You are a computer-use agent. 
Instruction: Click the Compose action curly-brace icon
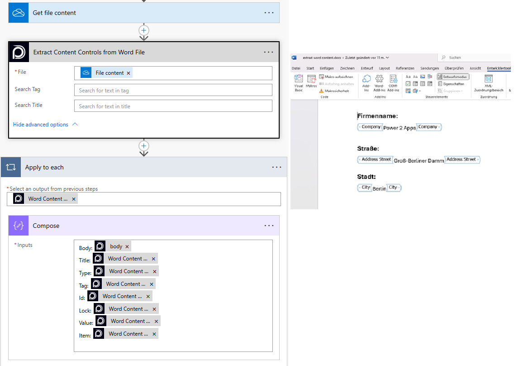click(19, 226)
